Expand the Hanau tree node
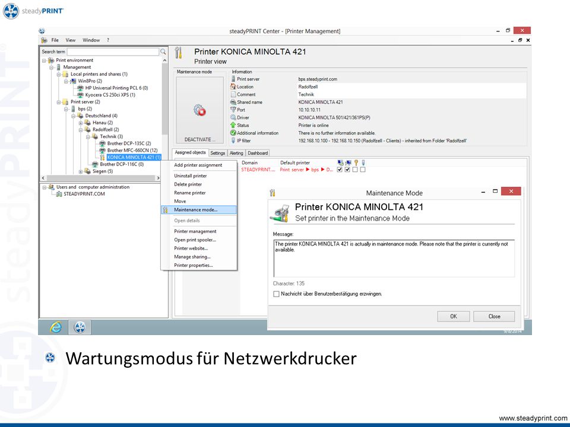Viewport: 570px width, 427px height. pyautogui.click(x=80, y=123)
